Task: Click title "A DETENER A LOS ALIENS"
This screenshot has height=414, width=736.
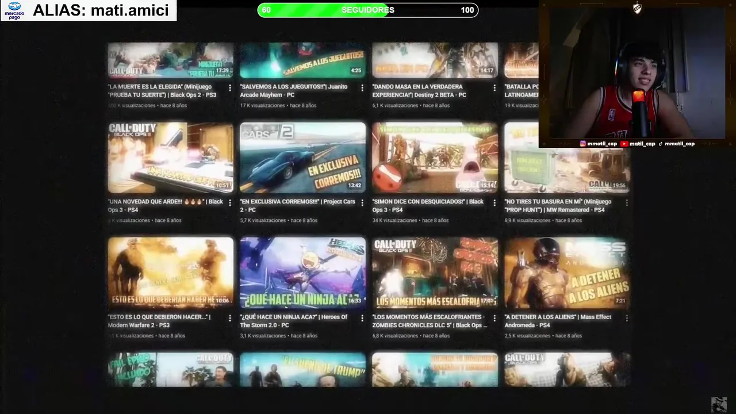Action: 558,321
